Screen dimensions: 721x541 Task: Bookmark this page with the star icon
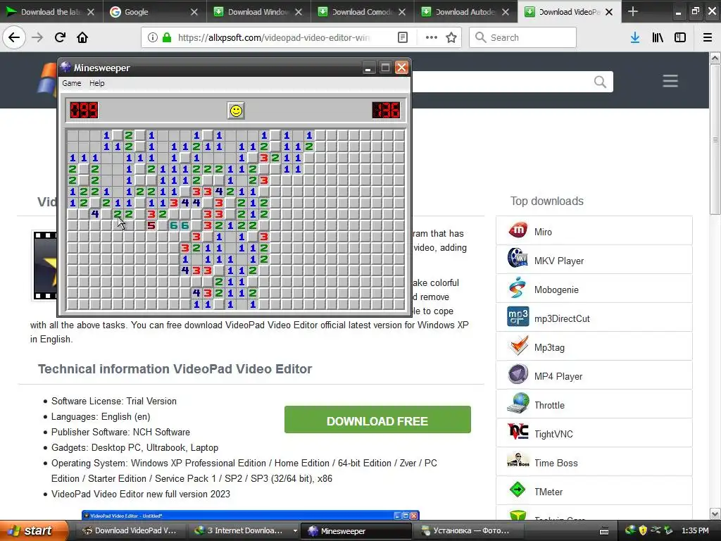[x=451, y=37]
